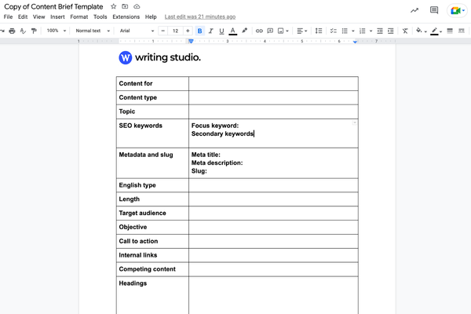Click the Checklist icon

(334, 31)
